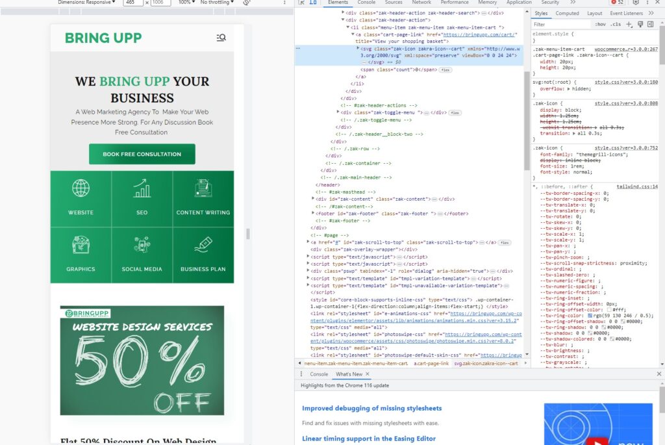The height and width of the screenshot is (445, 665).
Task: Click the viewport width input field
Action: 132,3
